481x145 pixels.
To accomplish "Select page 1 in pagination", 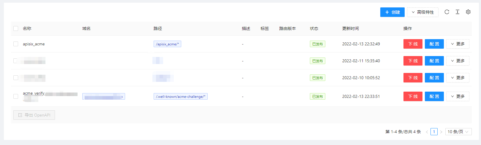I will pyautogui.click(x=434, y=132).
